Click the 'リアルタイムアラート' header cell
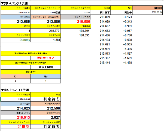The width and height of the screenshot is (164, 131). [16, 122]
